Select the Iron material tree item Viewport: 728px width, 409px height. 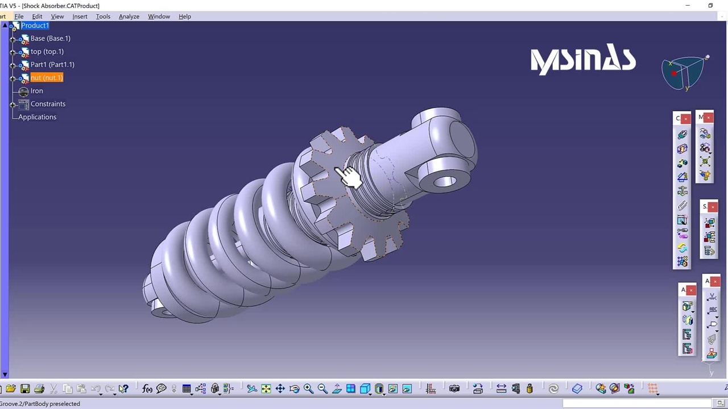[x=36, y=91]
